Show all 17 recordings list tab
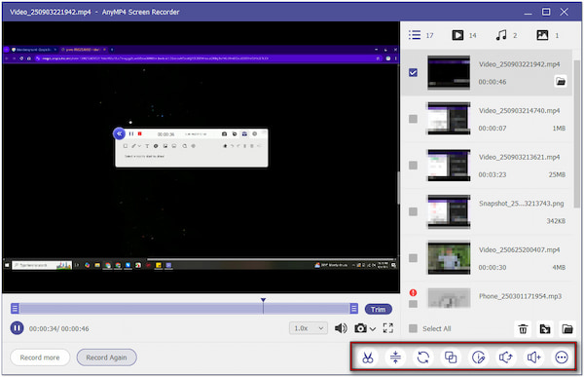The image size is (584, 377). point(420,35)
